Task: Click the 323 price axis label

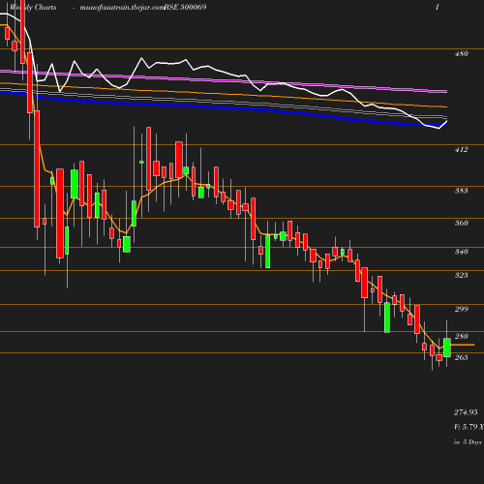Action: [461, 275]
